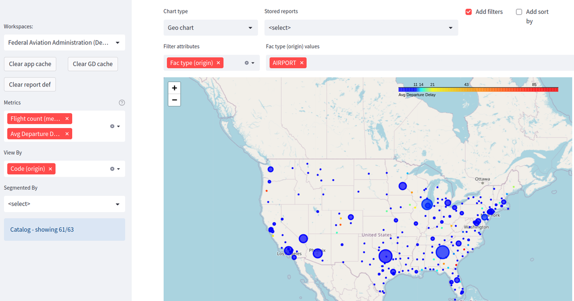Remove the AIRPORT filter value chip
Image resolution: width=574 pixels, height=301 pixels.
[x=301, y=63]
